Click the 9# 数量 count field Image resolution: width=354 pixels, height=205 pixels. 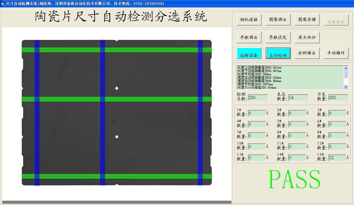point(337,136)
